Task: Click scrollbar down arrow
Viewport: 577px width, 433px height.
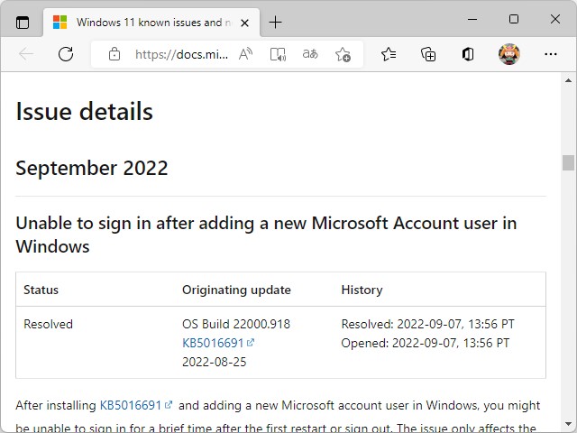Action: (x=568, y=424)
